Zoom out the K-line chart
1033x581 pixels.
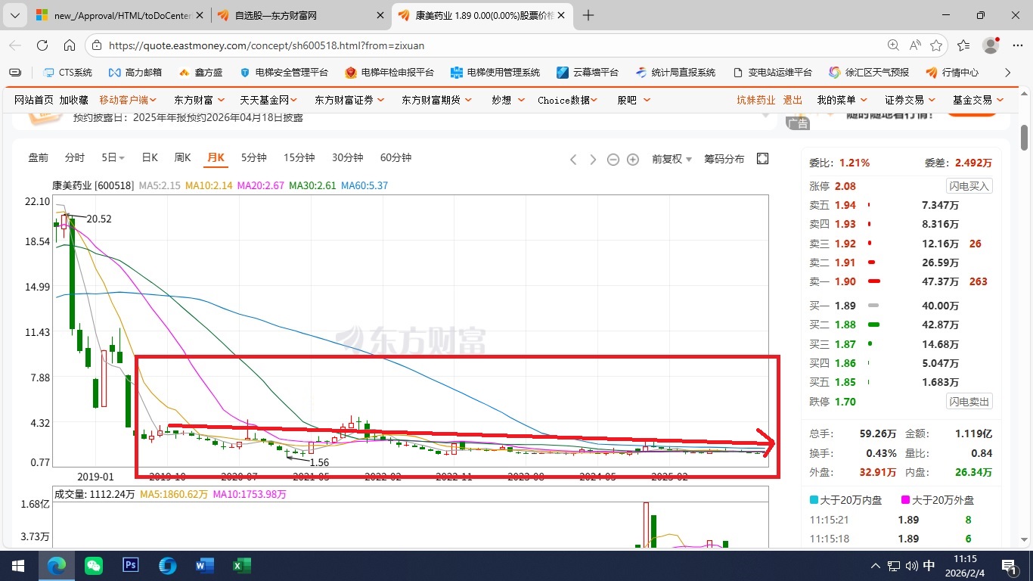(613, 159)
